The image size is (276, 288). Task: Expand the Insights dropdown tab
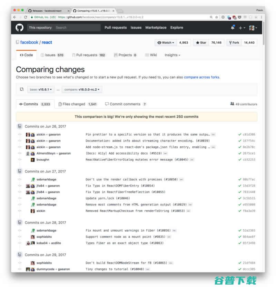(x=172, y=55)
